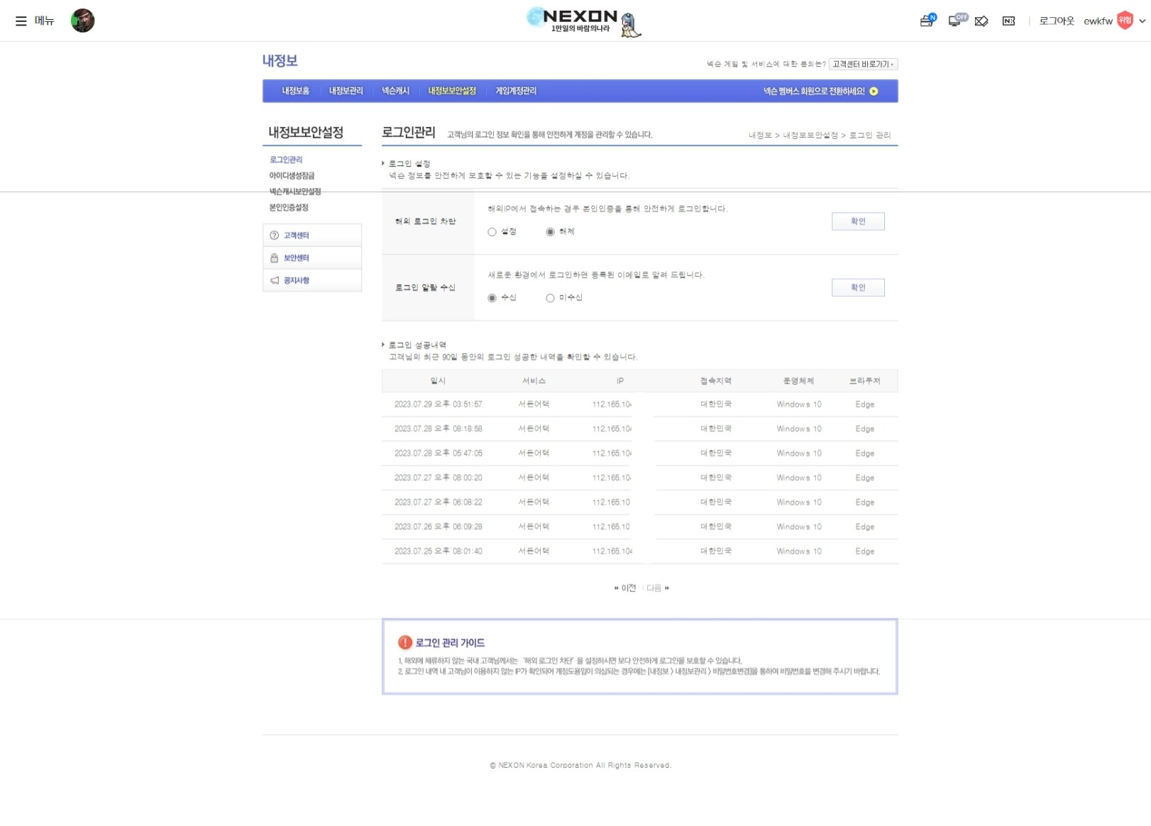The image size is (1151, 826).
Task: Open the hamburger 메뉴 icon
Action: pos(21,21)
